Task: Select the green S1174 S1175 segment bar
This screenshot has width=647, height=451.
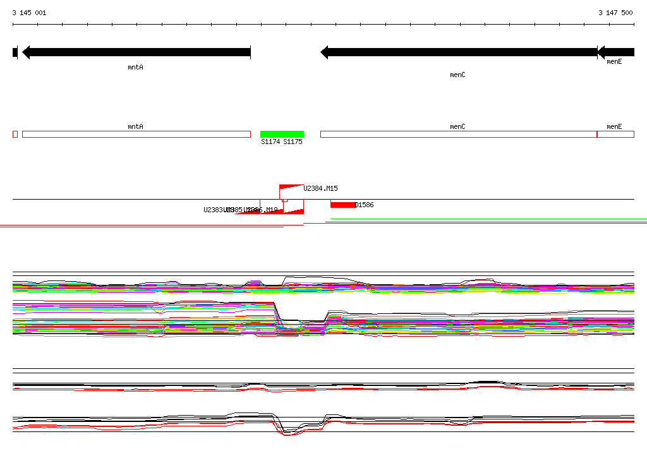Action: tap(282, 134)
